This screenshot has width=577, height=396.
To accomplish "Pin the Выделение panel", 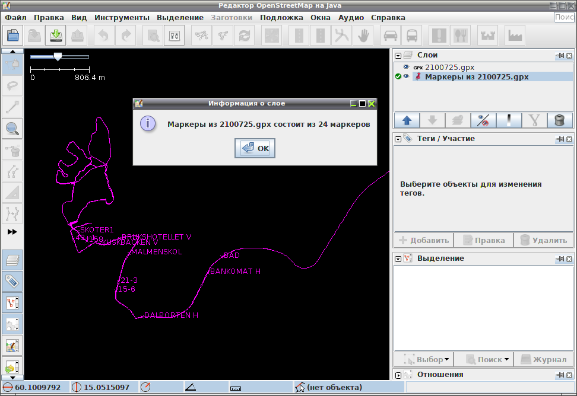I will (x=560, y=258).
